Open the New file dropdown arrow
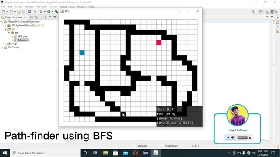Viewport: 280px width, 157px height. click(x=7, y=12)
